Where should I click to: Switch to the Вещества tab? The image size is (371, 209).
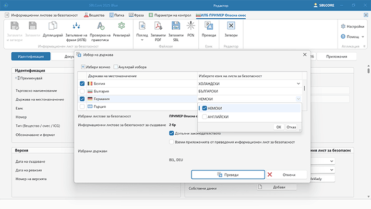click(x=94, y=15)
